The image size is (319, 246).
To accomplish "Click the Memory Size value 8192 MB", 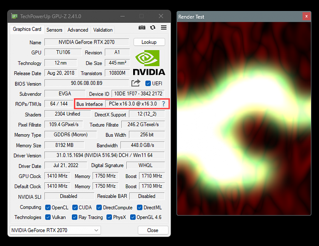I will (64, 145).
